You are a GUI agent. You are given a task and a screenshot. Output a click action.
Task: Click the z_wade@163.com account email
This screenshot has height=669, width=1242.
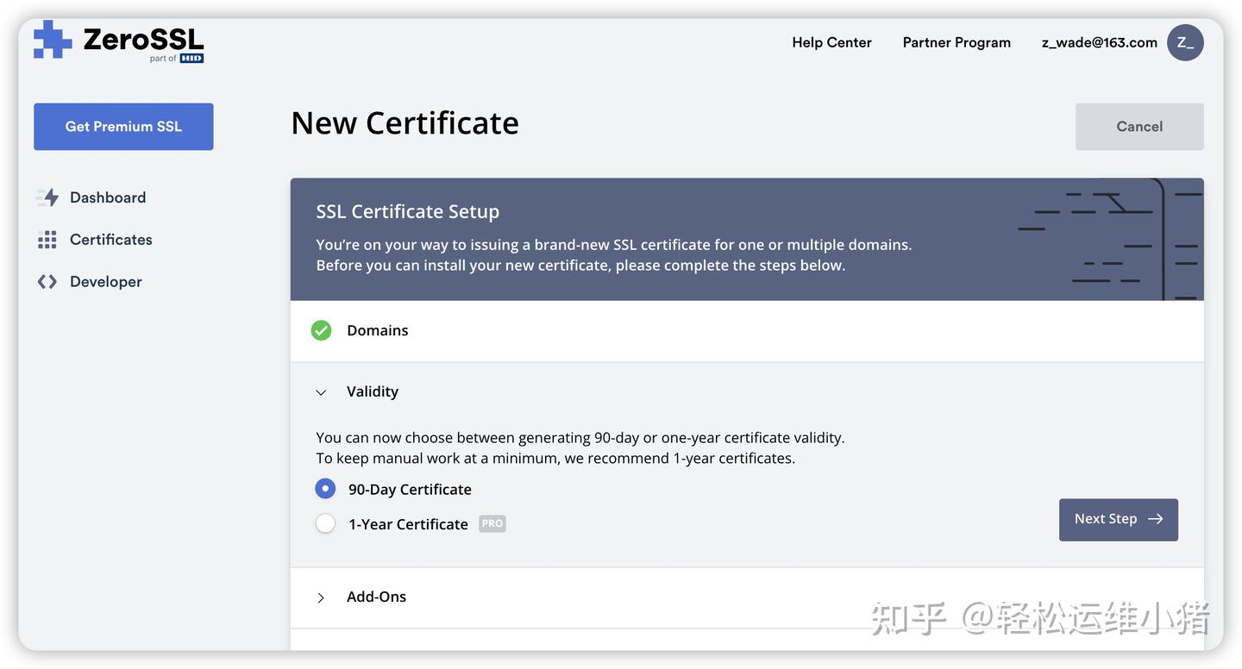point(1099,42)
